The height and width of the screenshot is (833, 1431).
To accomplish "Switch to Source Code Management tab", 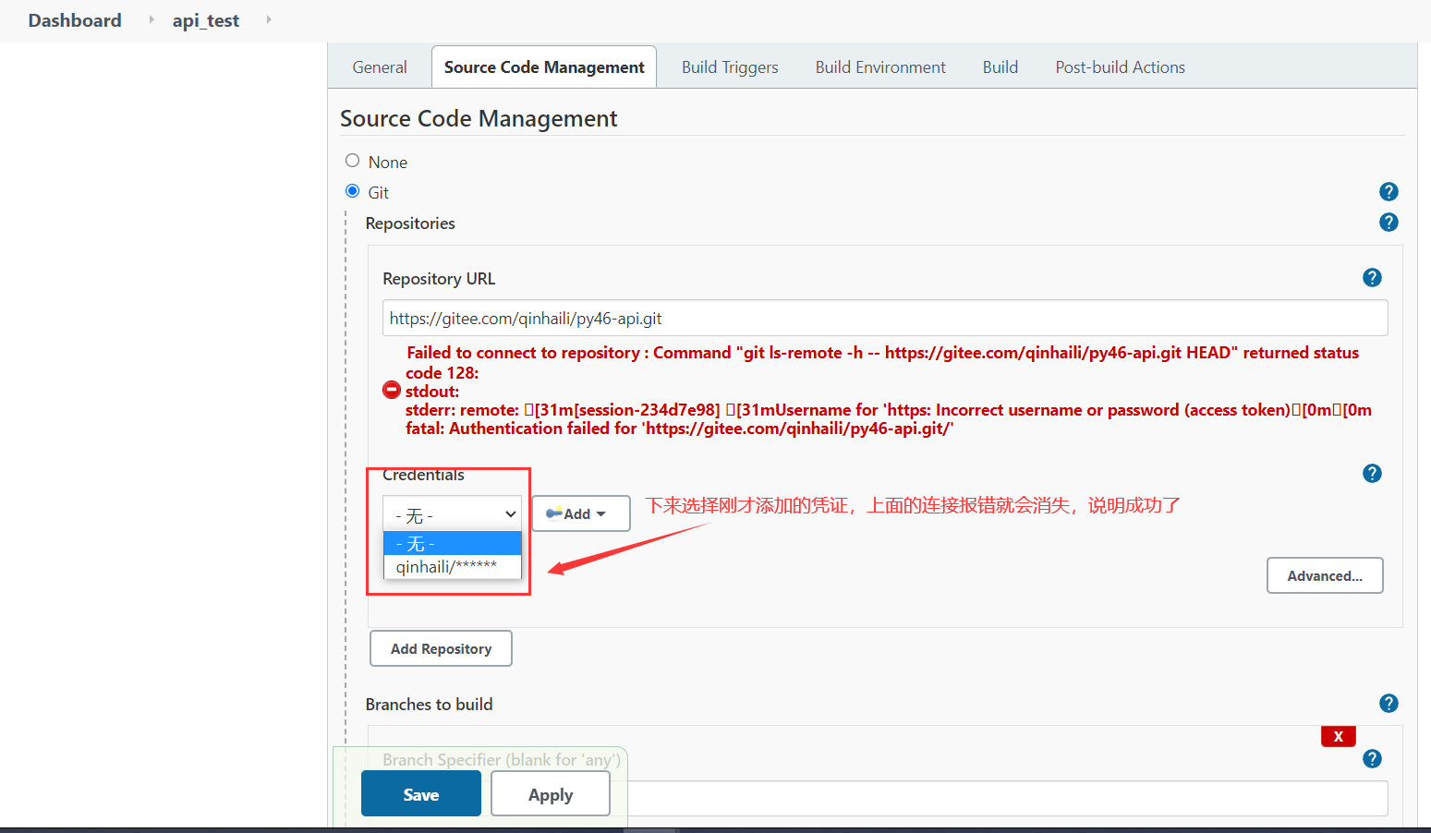I will [544, 67].
